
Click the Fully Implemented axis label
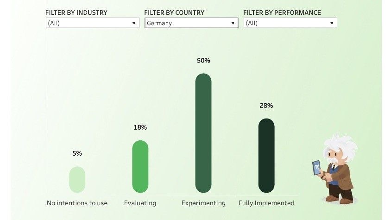pyautogui.click(x=266, y=203)
